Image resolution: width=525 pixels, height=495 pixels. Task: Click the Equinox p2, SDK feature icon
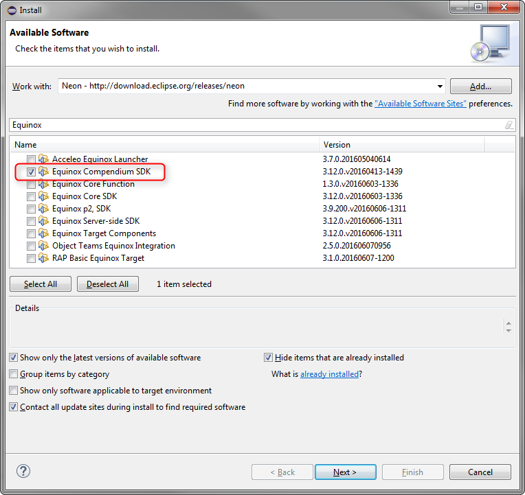coord(43,209)
